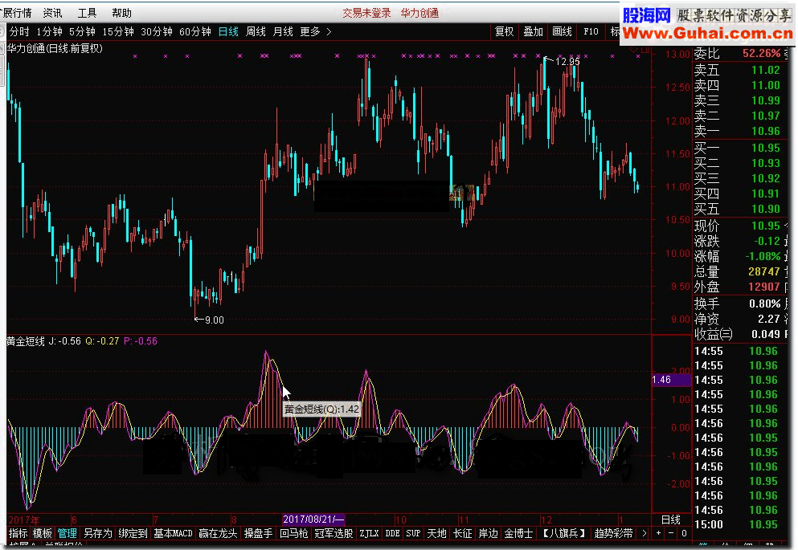The height and width of the screenshot is (550, 798).
Task: Open the 工具 menu
Action: point(87,13)
